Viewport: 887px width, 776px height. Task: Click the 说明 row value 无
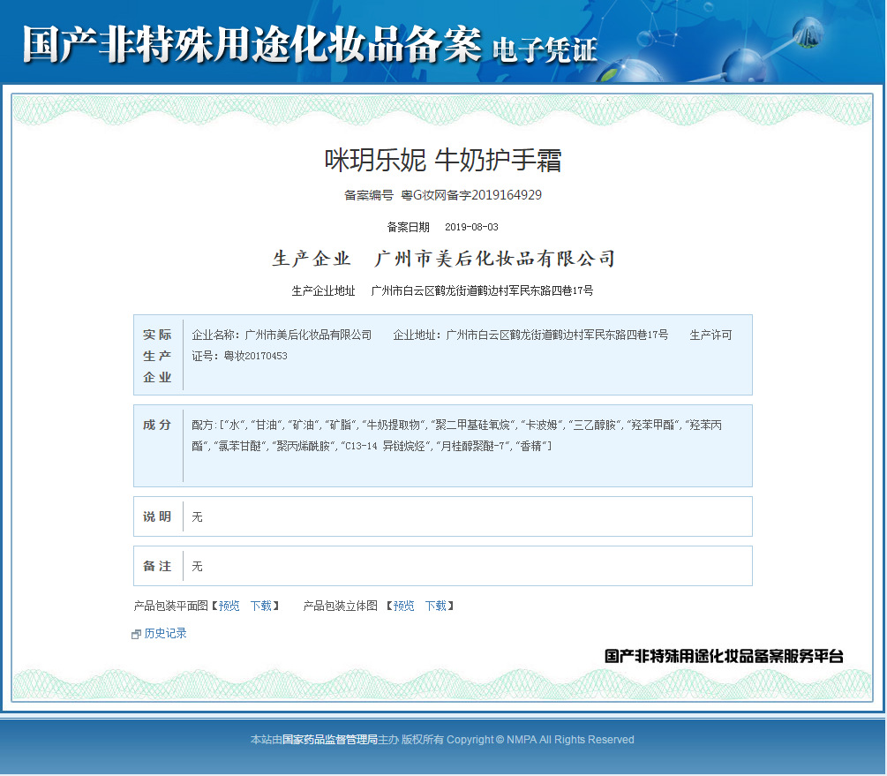(x=197, y=516)
